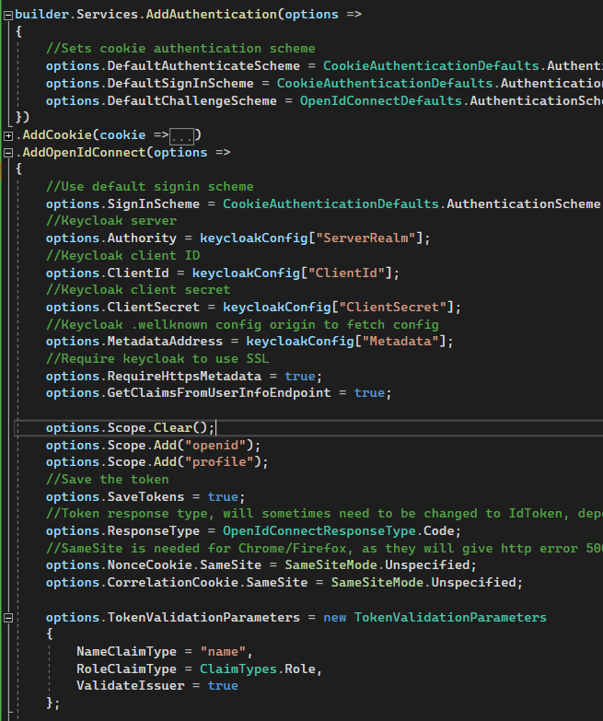
Task: Click the GetClaimsFromUserInfoEndpoint property name
Action: coord(219,392)
